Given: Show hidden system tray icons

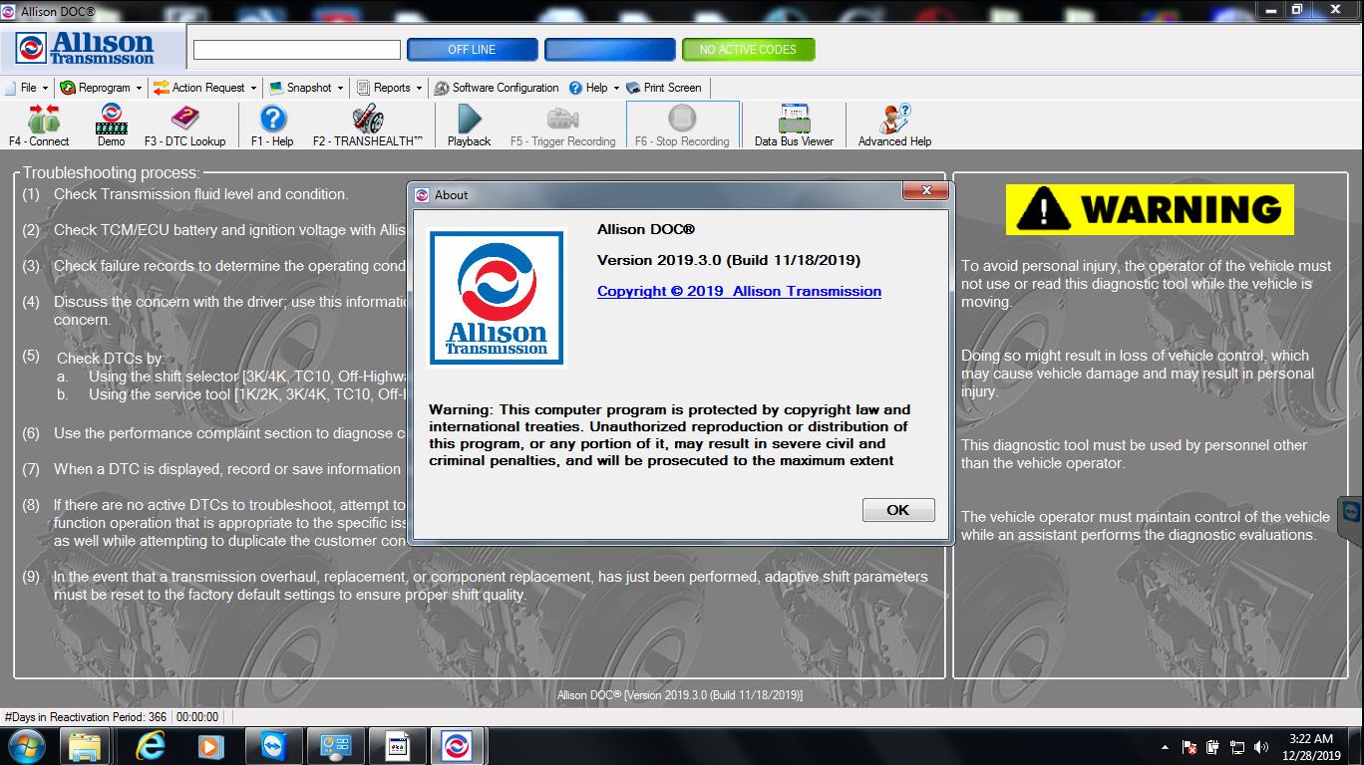Looking at the screenshot, I should tap(1165, 747).
